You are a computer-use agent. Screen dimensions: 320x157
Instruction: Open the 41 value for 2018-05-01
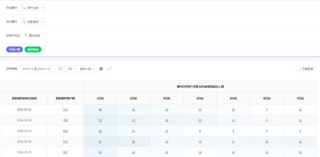[x=133, y=110]
